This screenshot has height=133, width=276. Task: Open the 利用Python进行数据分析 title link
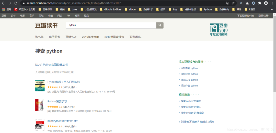(x=63, y=121)
